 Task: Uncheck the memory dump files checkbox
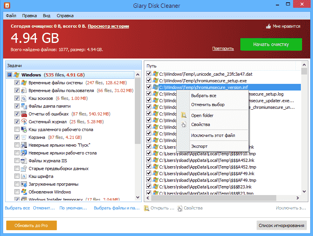(x=17, y=106)
